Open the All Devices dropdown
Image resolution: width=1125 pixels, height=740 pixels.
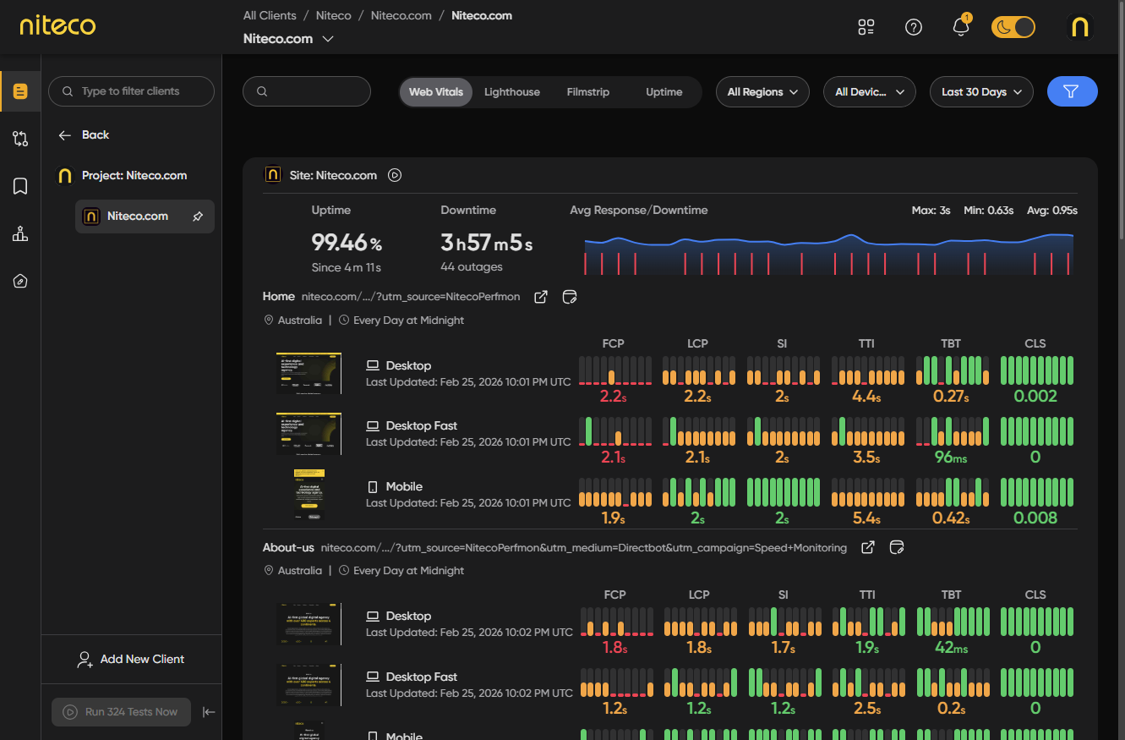(x=869, y=92)
